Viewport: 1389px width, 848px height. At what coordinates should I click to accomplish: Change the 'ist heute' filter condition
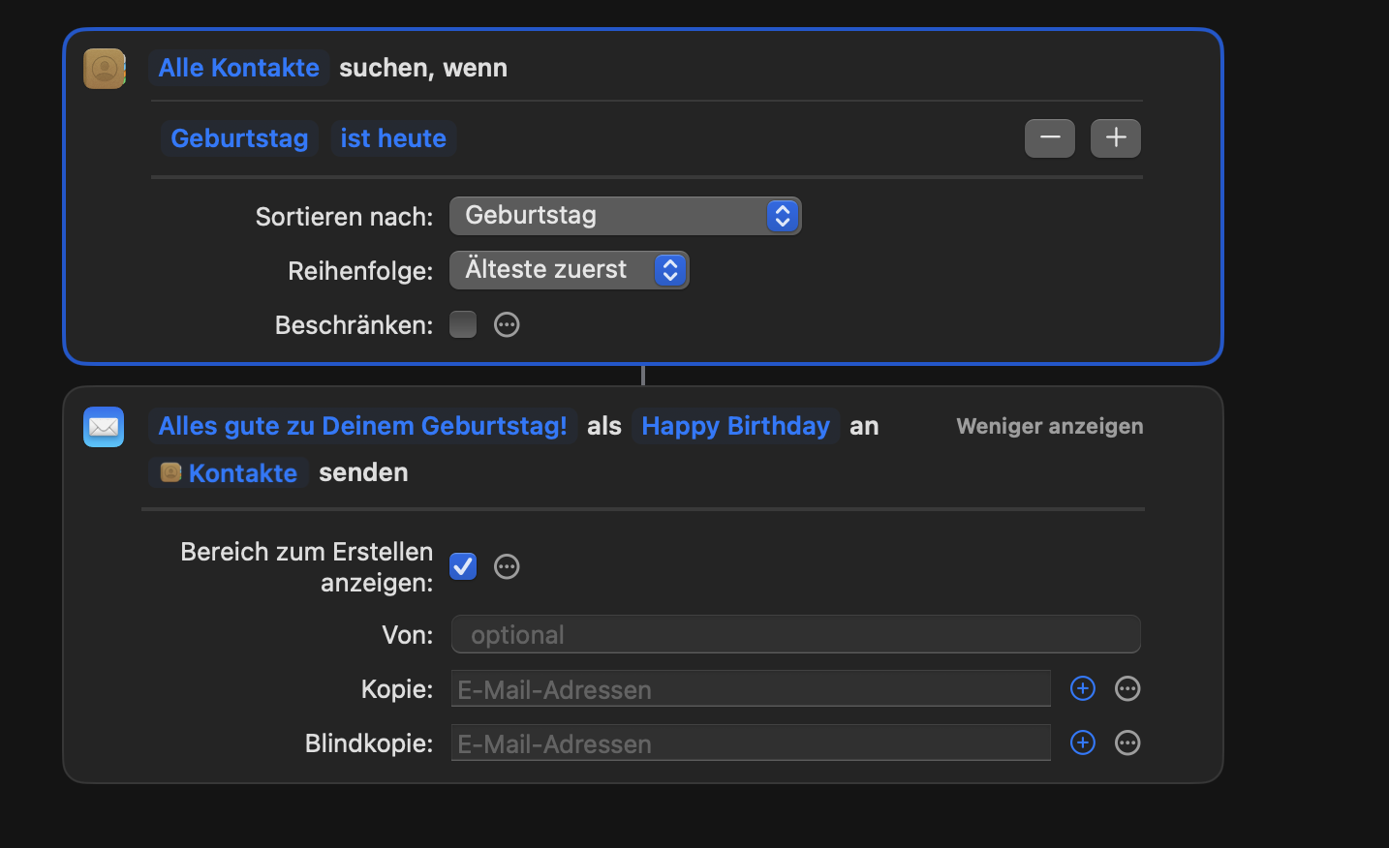click(393, 138)
